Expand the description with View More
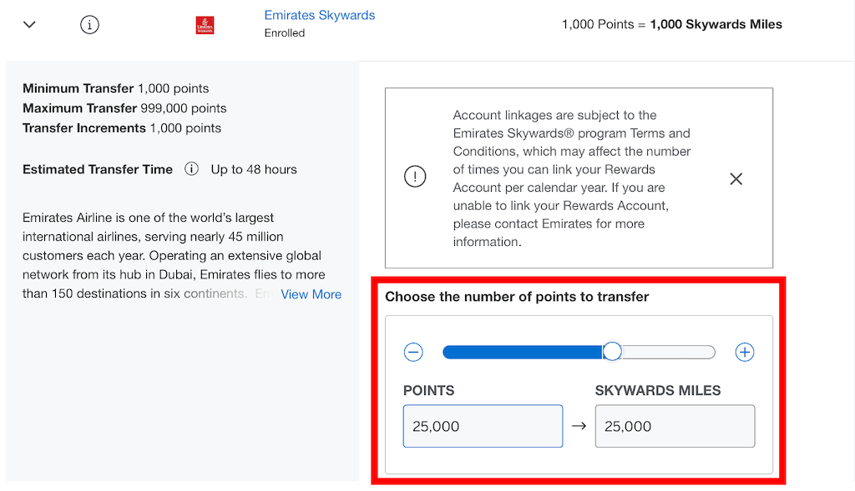 311,294
